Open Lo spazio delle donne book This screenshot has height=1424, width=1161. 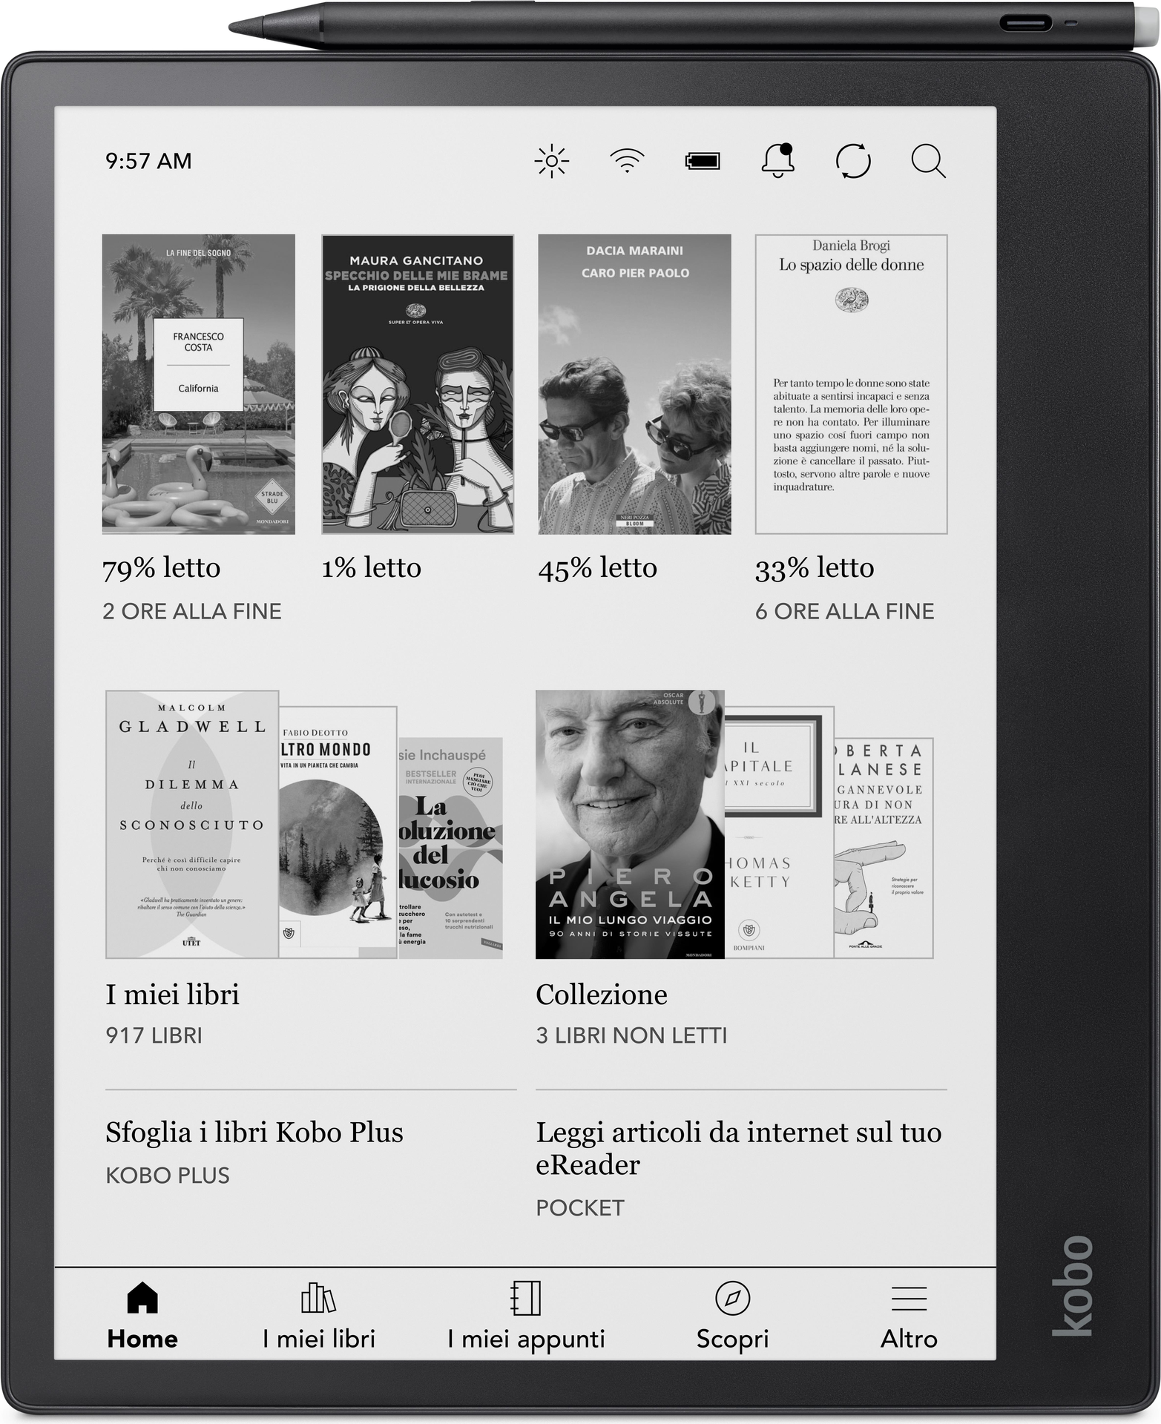pyautogui.click(x=851, y=384)
